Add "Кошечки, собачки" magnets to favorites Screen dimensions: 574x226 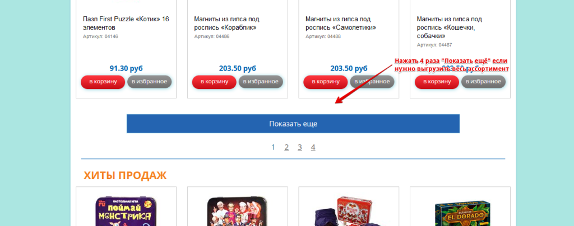coord(483,82)
